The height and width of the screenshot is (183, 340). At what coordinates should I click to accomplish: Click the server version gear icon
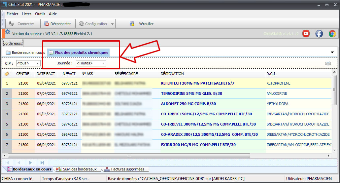click(8, 32)
